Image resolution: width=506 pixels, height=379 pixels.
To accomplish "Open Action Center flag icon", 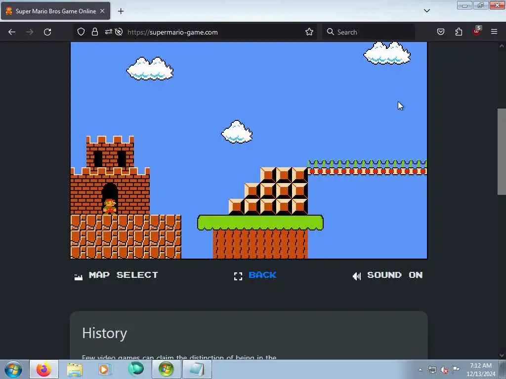I will (x=456, y=369).
